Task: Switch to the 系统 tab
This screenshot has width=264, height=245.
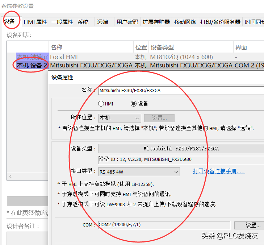Action: 83,22
